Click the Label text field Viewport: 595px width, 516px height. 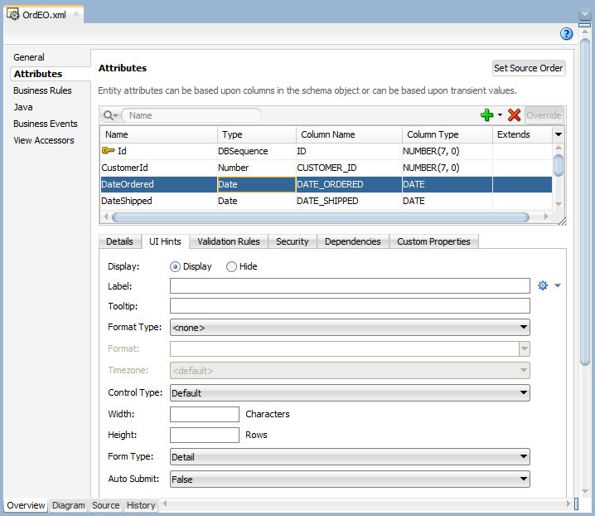tap(350, 285)
